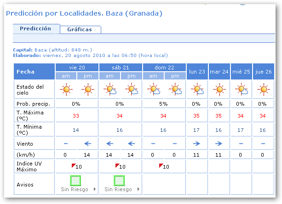Click the jue 26 column header
The image size is (282, 204).
click(x=263, y=71)
